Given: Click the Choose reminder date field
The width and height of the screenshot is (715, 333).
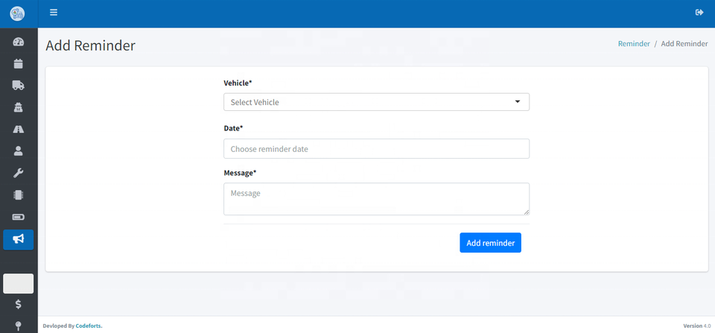Looking at the screenshot, I should (x=376, y=149).
